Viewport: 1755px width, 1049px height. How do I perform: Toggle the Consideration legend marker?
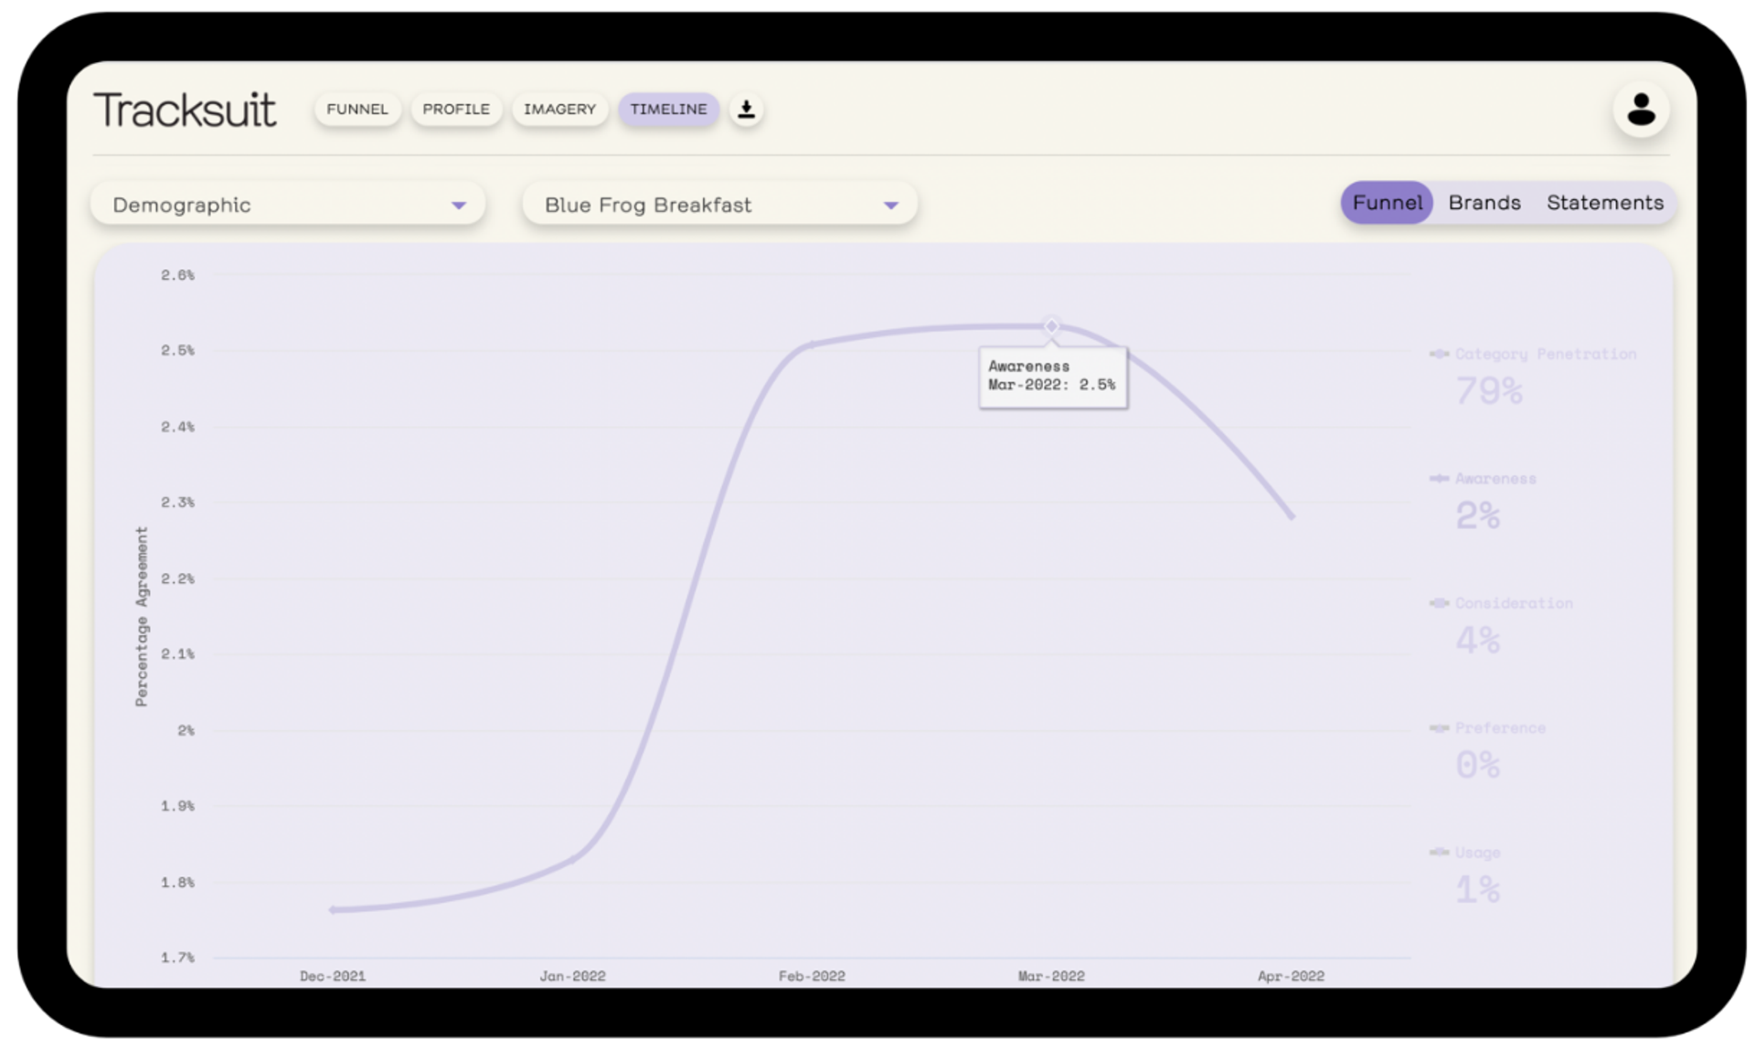[1439, 603]
